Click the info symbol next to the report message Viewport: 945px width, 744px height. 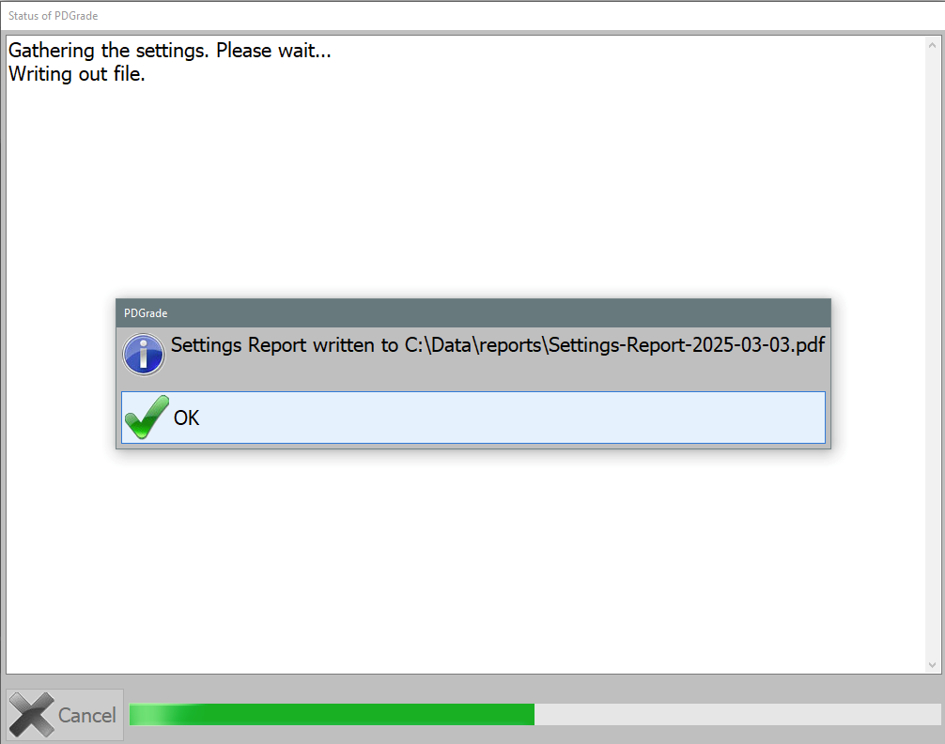[x=143, y=355]
